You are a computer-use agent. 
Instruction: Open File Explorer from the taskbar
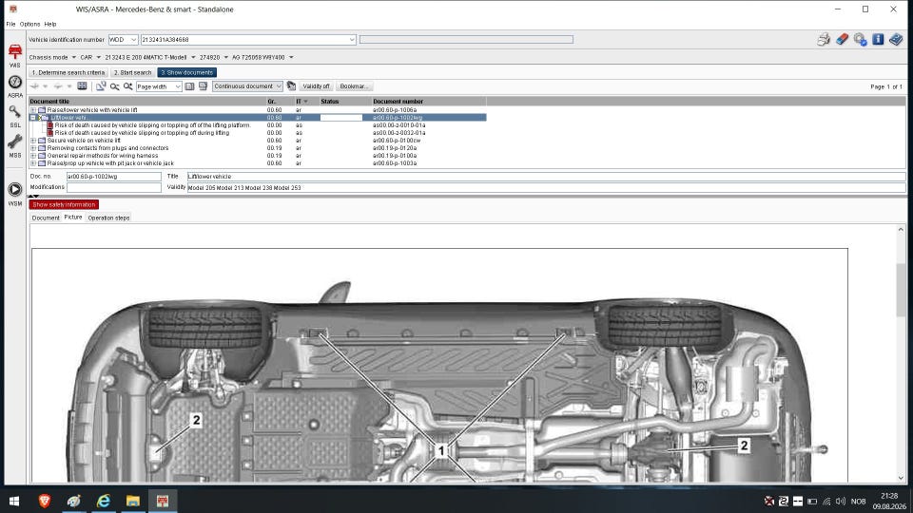[133, 501]
